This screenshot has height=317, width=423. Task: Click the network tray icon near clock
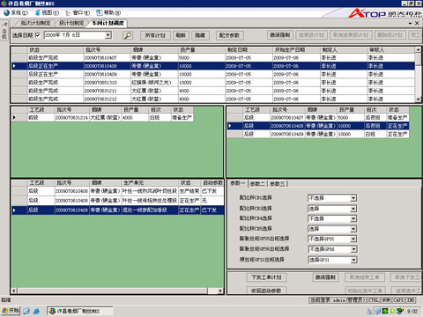(378, 311)
